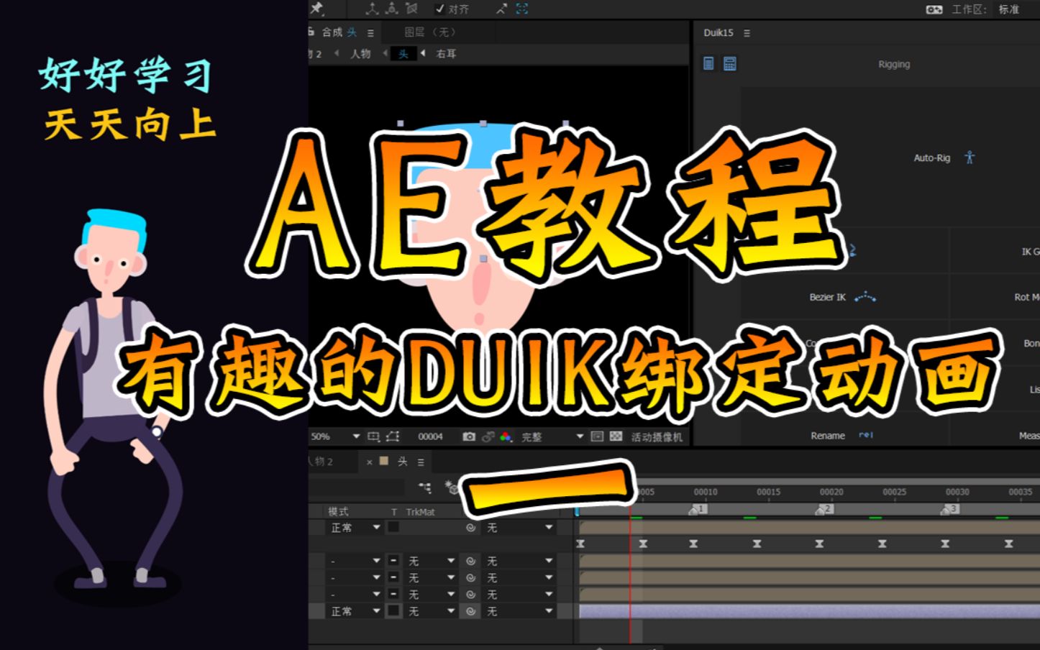Click the Bezier IK icon in Duik panel
The height and width of the screenshot is (650, 1040).
tap(866, 297)
